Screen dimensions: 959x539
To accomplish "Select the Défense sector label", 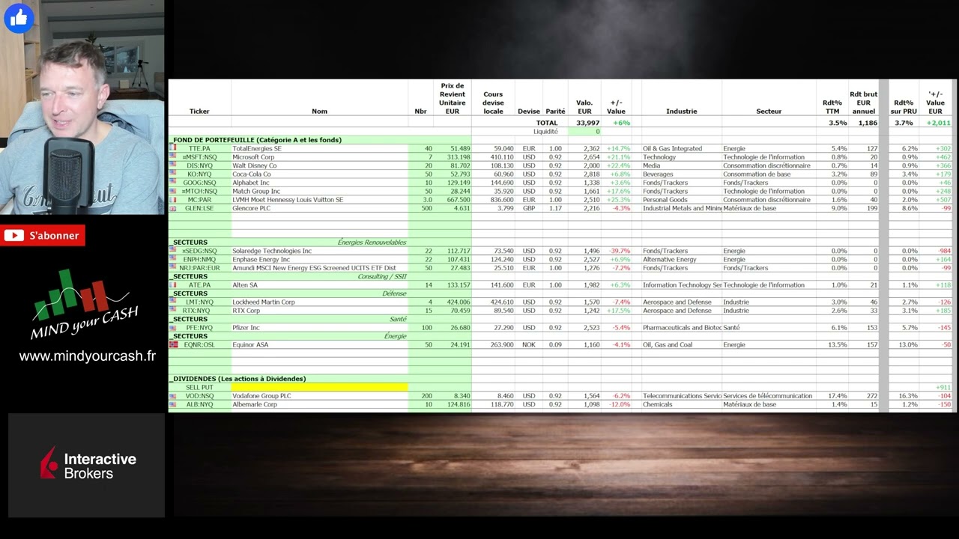I will tap(394, 293).
